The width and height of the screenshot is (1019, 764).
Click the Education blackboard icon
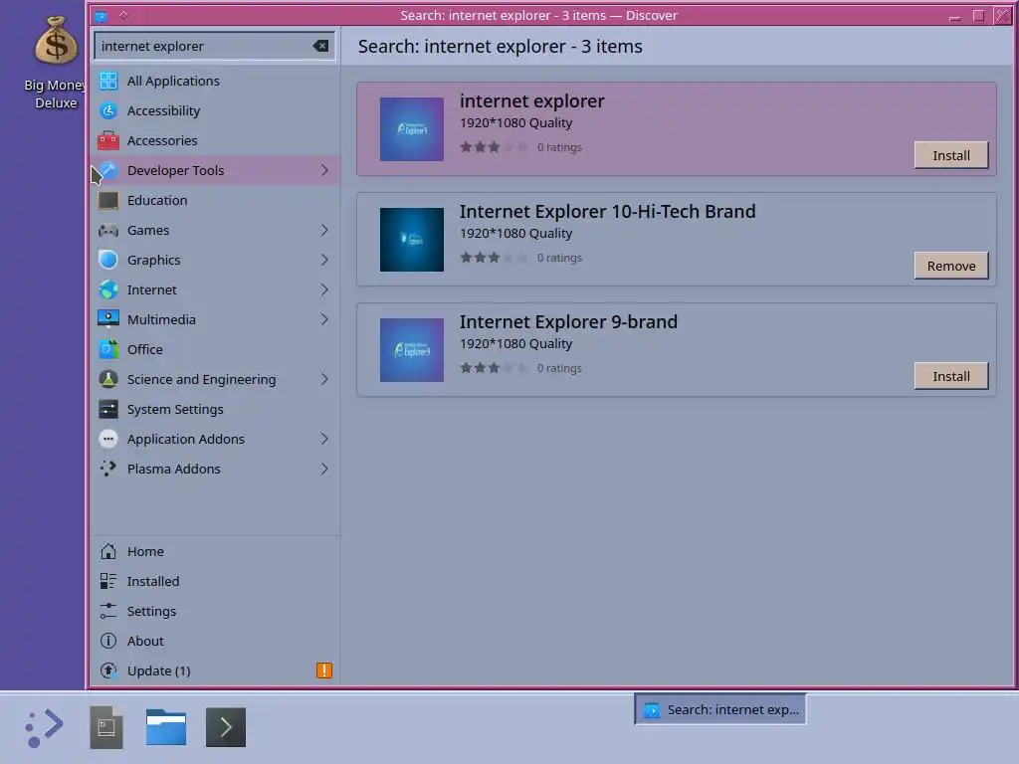tap(108, 200)
